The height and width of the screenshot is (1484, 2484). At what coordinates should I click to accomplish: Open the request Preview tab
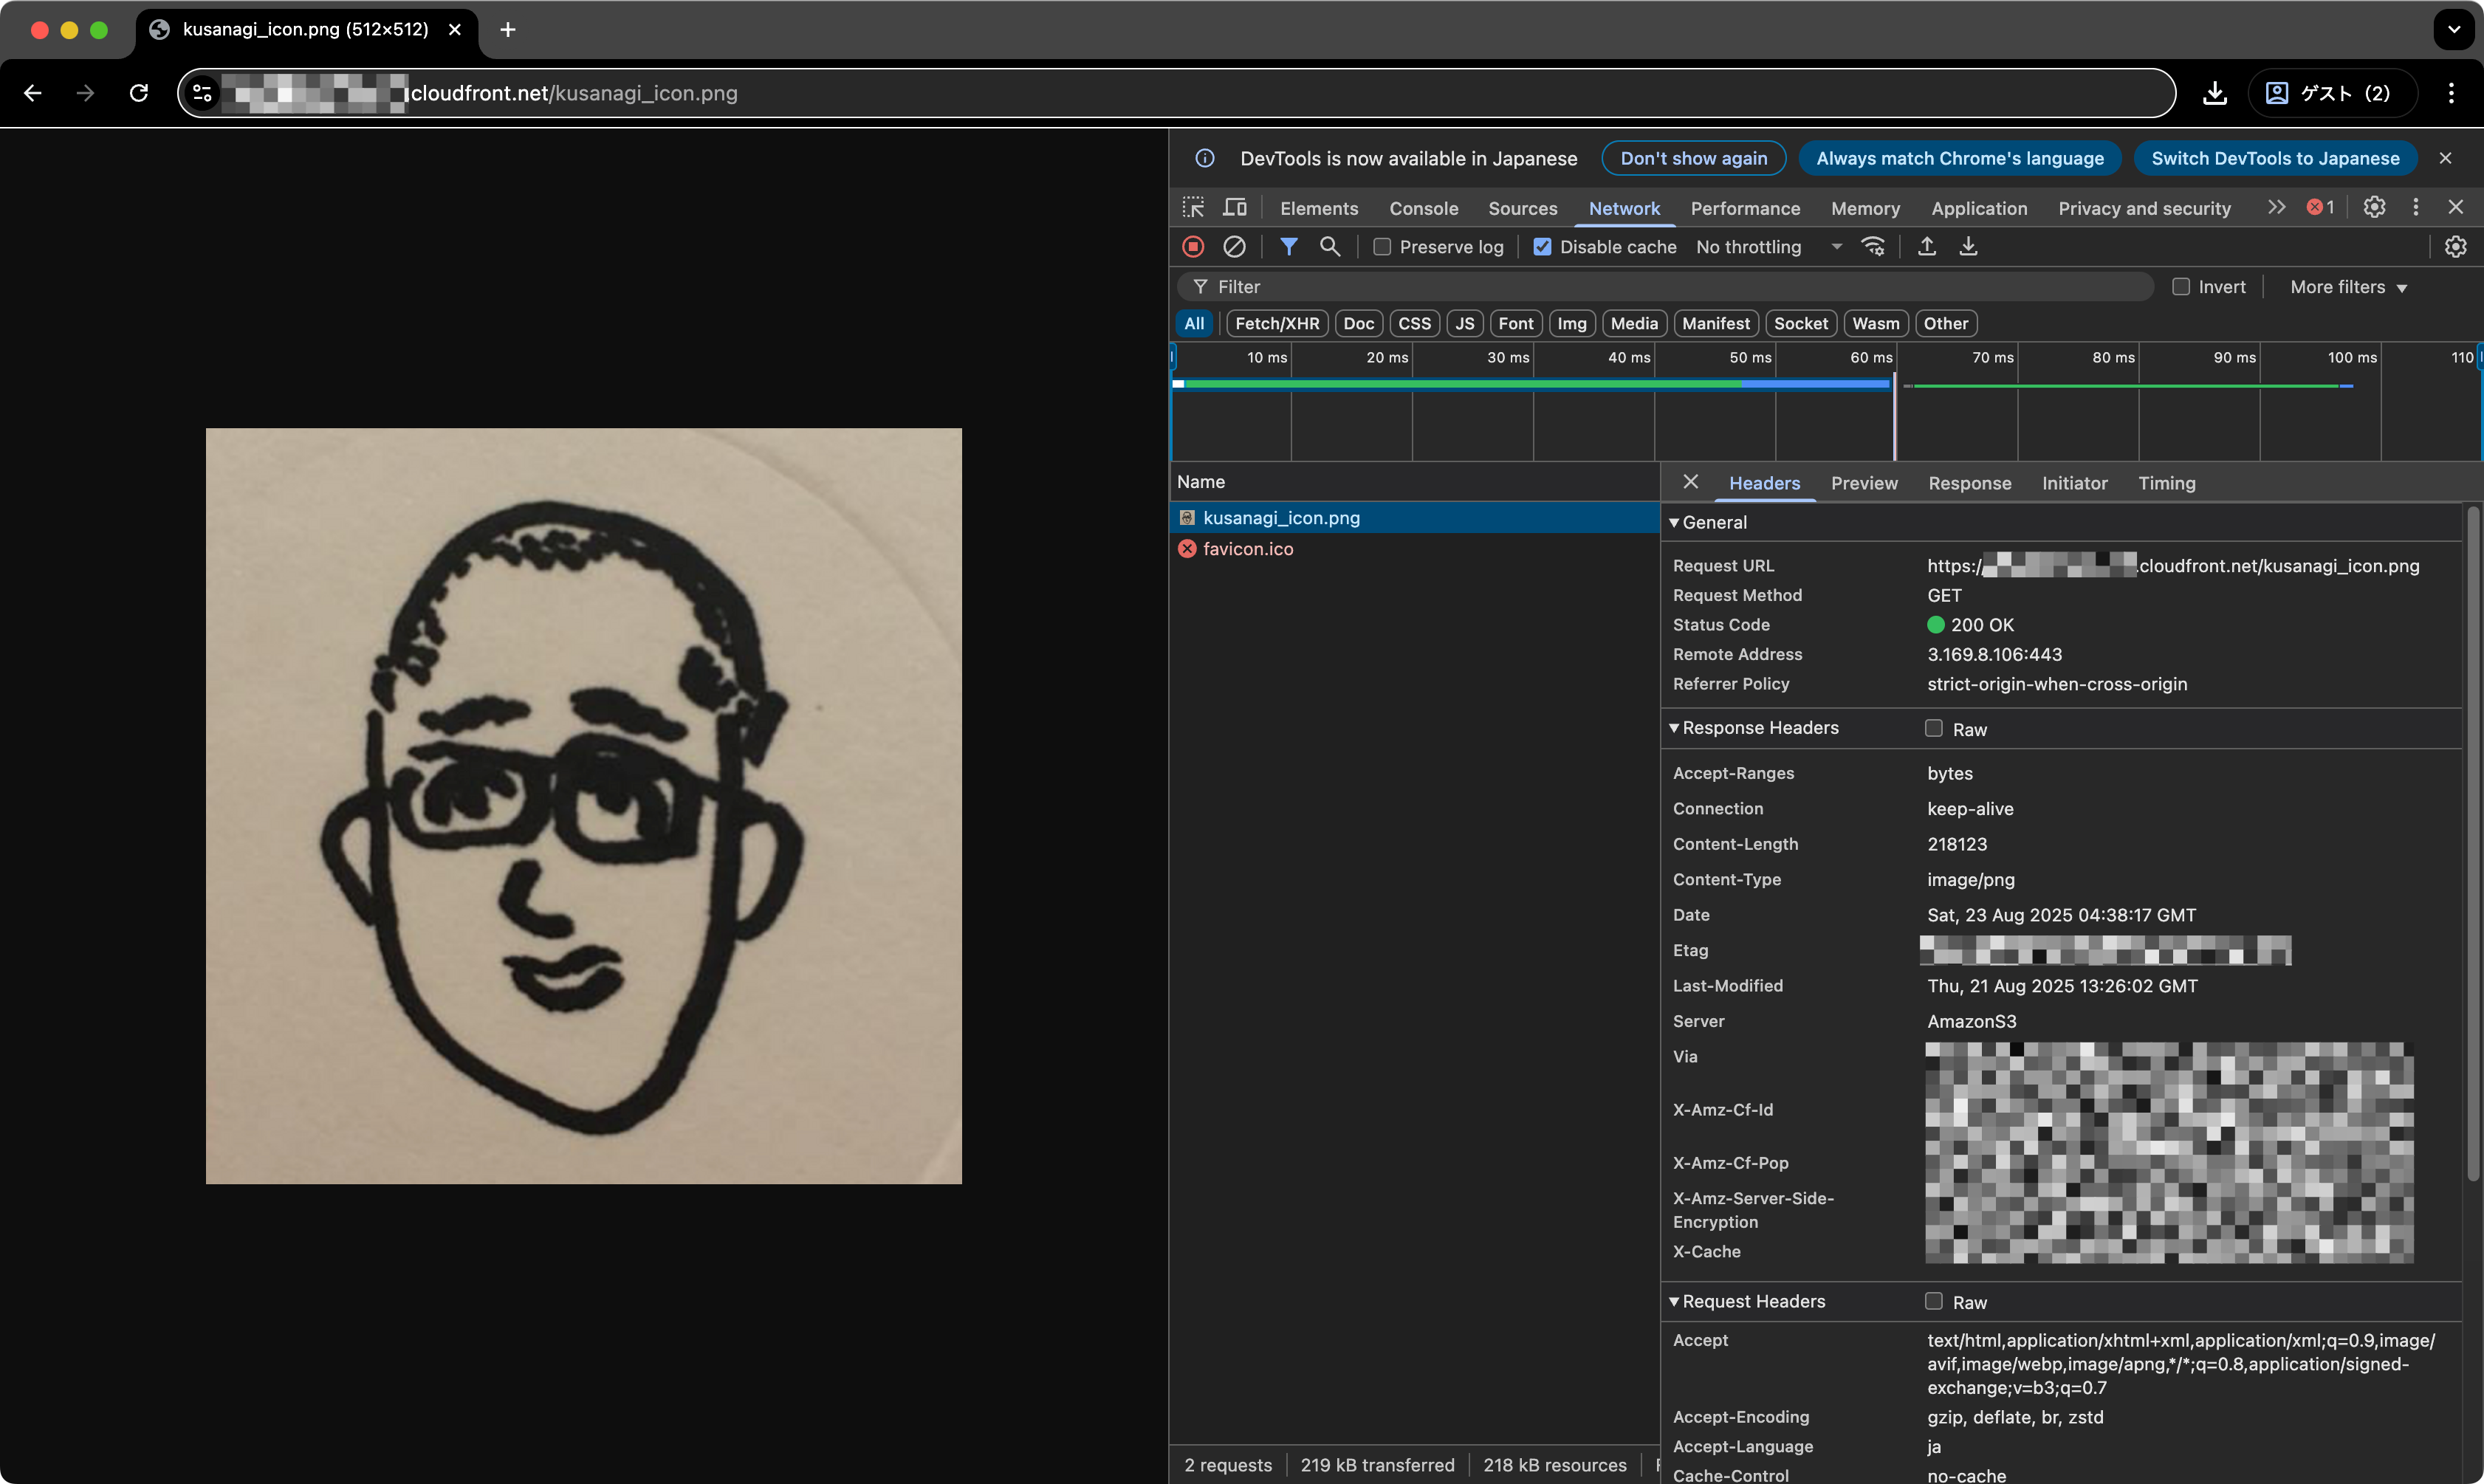coord(1864,483)
